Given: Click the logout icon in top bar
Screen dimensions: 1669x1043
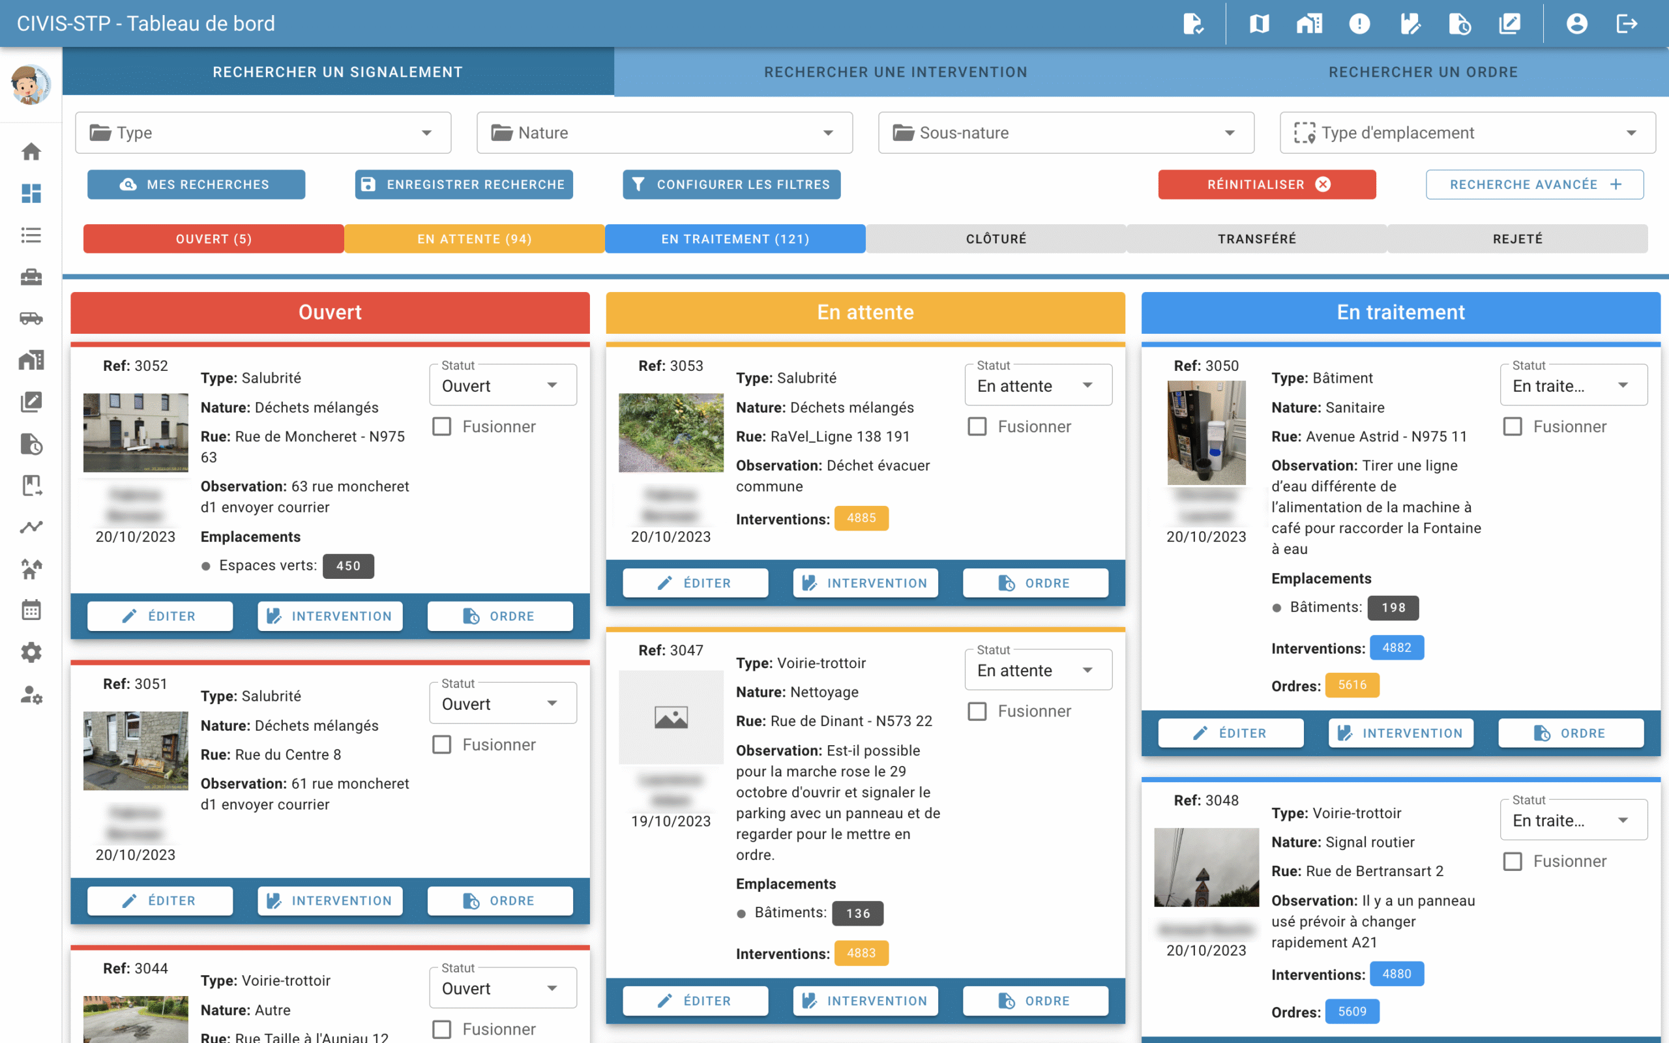Looking at the screenshot, I should point(1626,24).
